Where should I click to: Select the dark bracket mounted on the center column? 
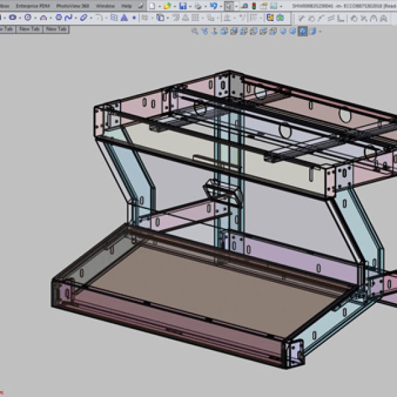pos(223,193)
